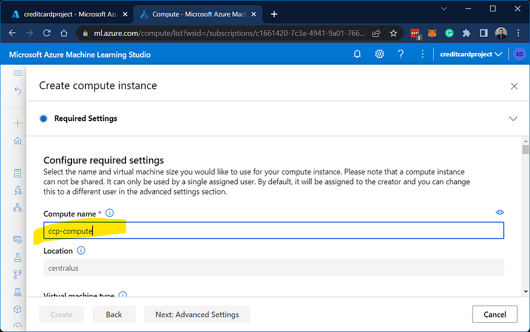Click the Cancel button
530x332 pixels.
(x=495, y=314)
